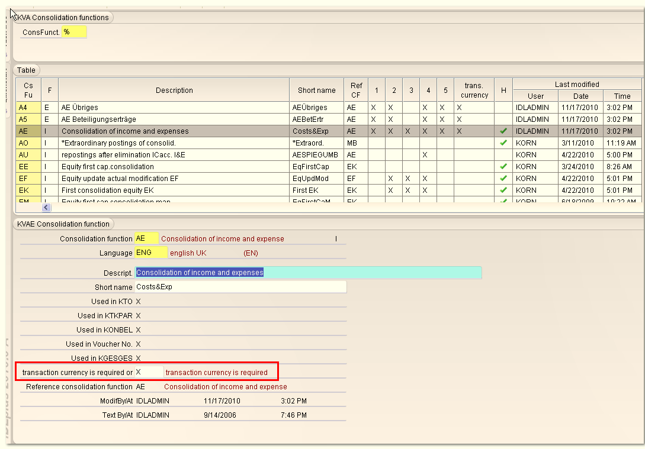Select the AO code cell

pos(28,143)
